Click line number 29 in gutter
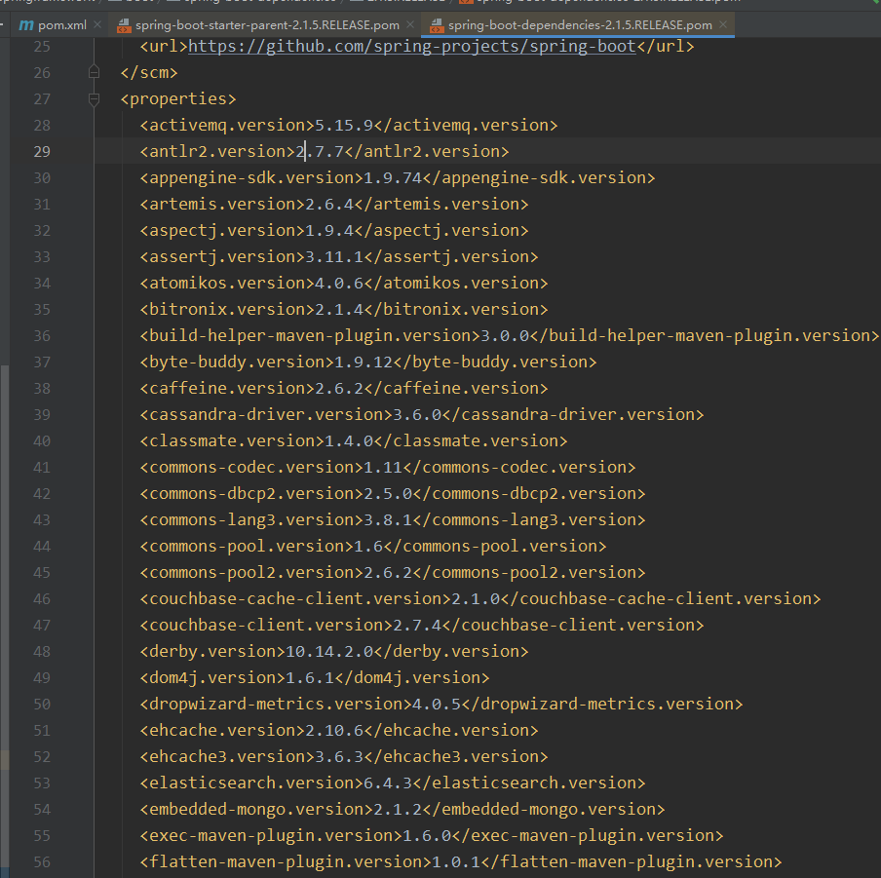The image size is (881, 878). click(x=42, y=152)
